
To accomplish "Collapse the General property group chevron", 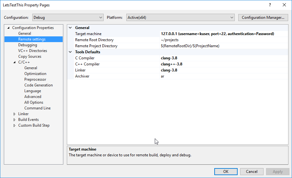I will pos(70,28).
